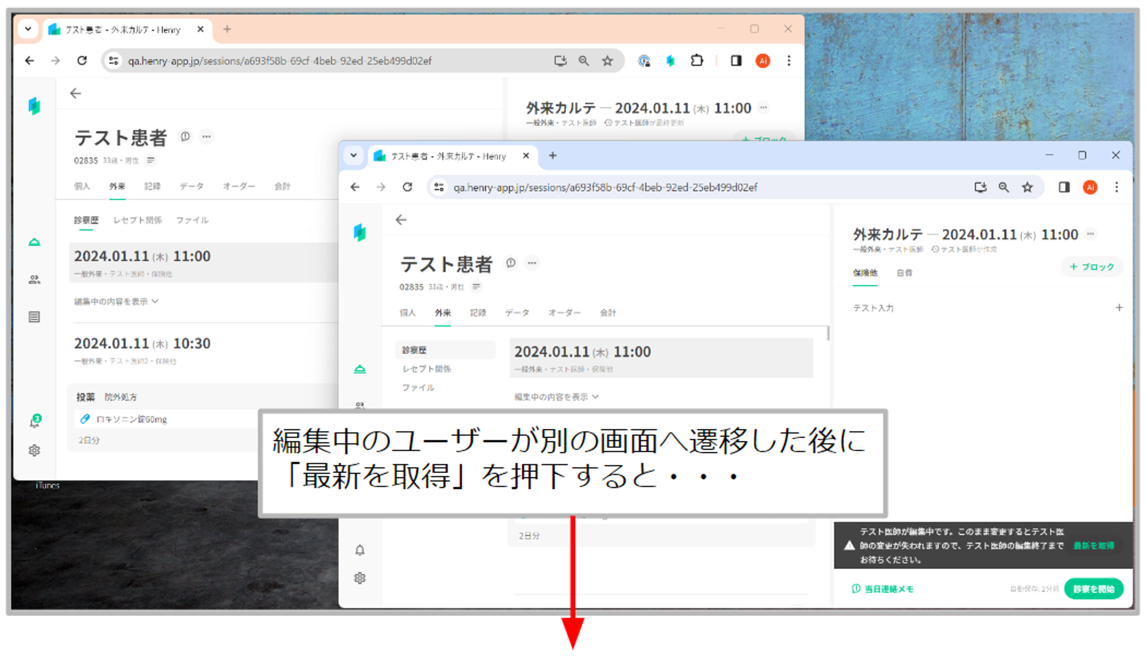Click back arrow above テスト患者 in front window
Viewport: 1147px width, 656px height.
point(401,220)
